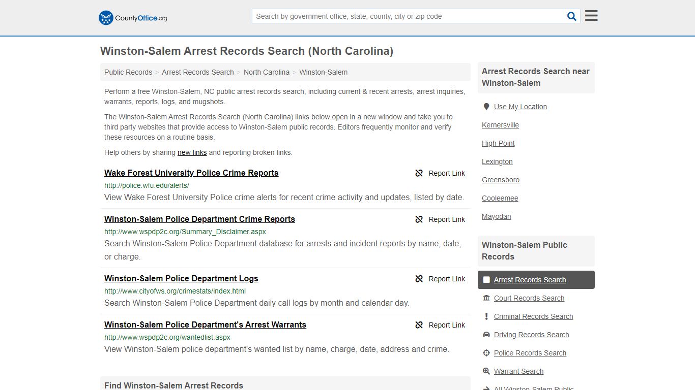Go to Arrest Records Search breadcrumb
Image resolution: width=695 pixels, height=390 pixels.
(198, 72)
